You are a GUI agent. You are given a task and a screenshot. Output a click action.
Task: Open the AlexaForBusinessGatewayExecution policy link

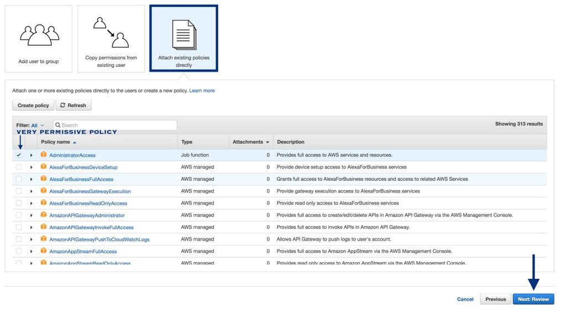(90, 192)
